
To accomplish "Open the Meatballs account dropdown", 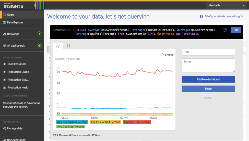I will click(x=227, y=5).
